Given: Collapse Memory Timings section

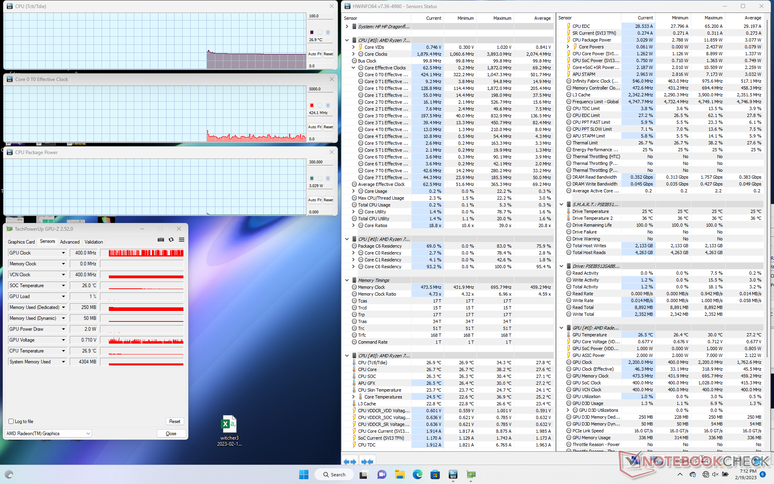Looking at the screenshot, I should [x=347, y=280].
